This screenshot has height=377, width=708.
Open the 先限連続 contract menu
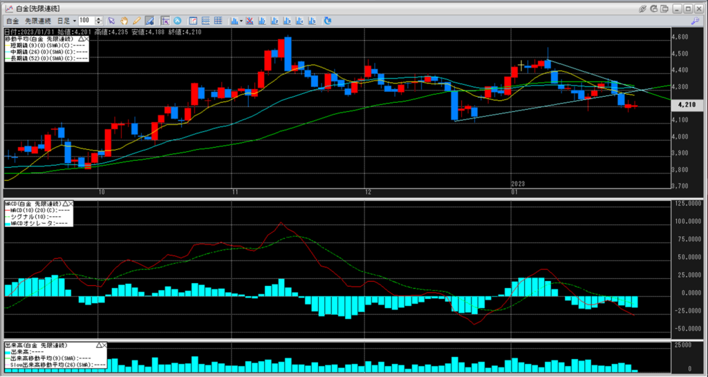tap(38, 21)
